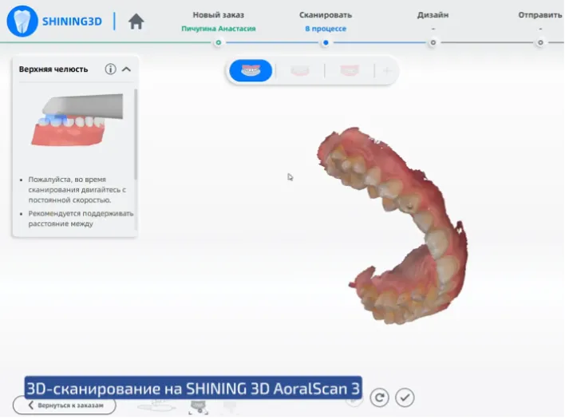Select the bite scan icon

(350, 71)
